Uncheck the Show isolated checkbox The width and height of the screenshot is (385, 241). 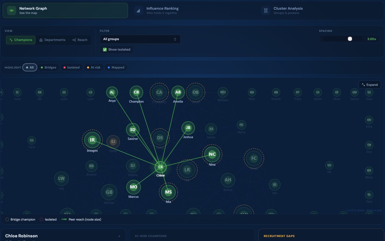point(105,50)
